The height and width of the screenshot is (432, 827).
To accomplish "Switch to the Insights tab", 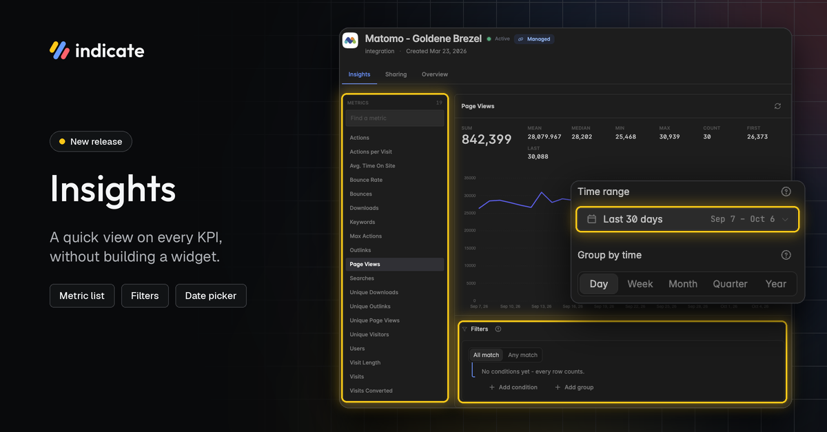I will click(359, 74).
